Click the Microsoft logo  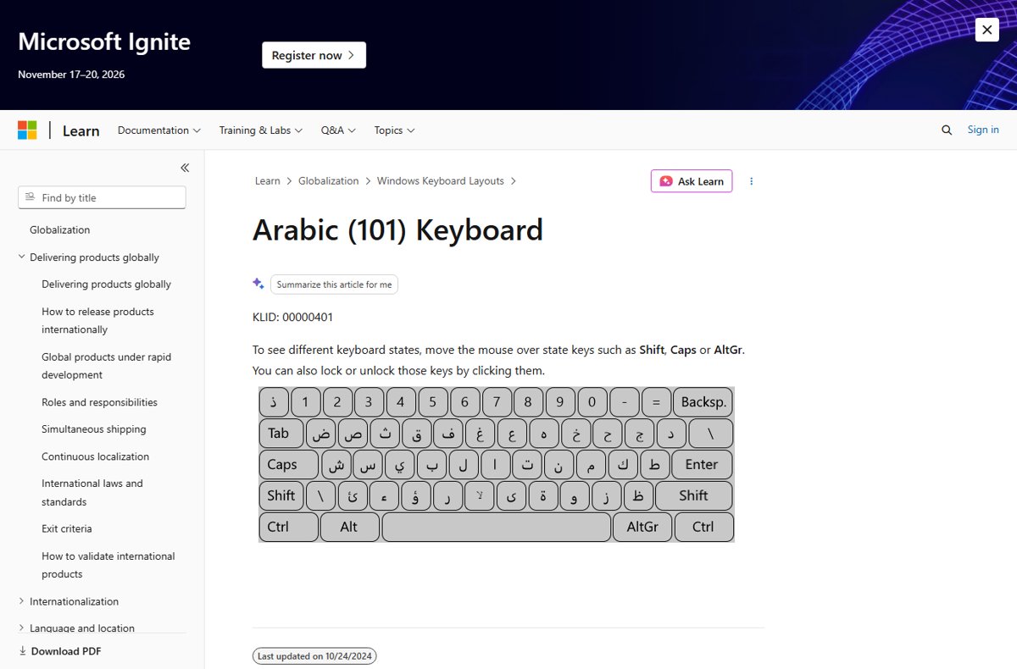tap(27, 130)
